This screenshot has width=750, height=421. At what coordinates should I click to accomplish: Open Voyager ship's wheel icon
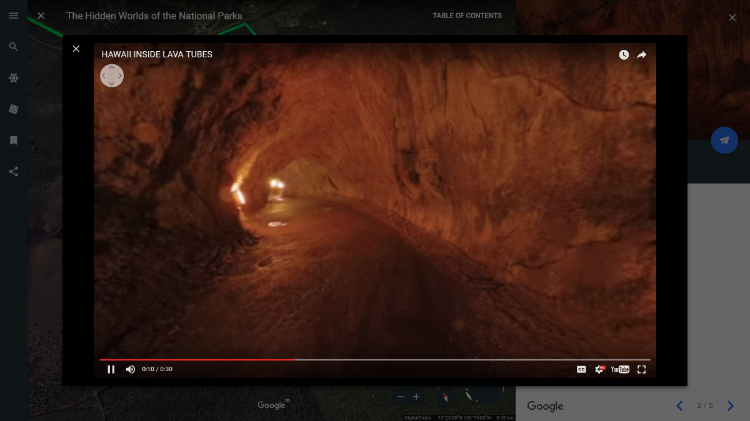point(14,78)
